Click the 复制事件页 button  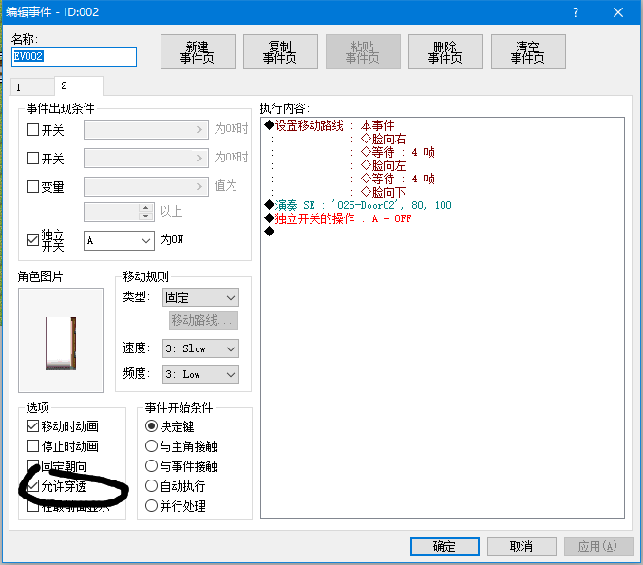point(280,51)
